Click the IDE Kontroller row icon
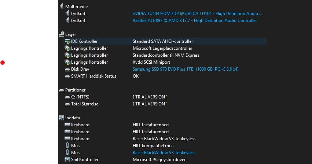This screenshot has height=164, width=312. point(67,41)
